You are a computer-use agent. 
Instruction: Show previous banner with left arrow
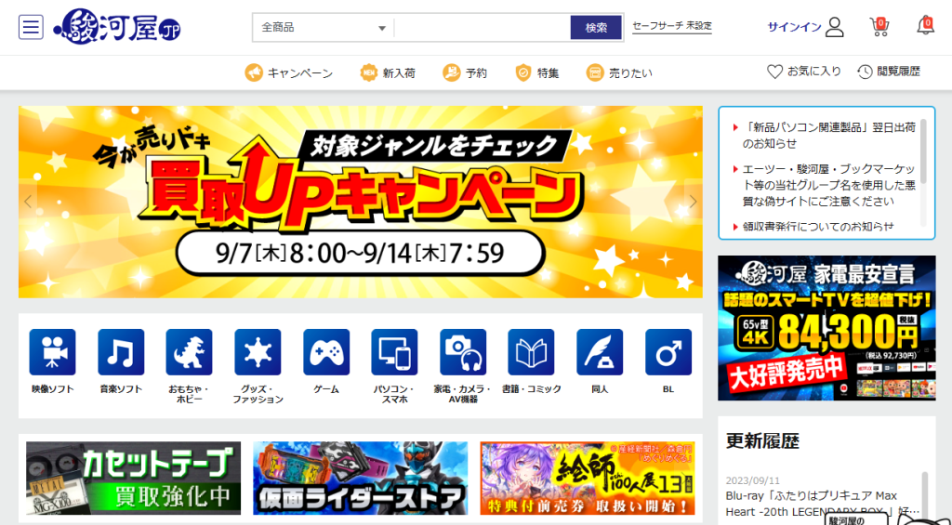(x=29, y=202)
